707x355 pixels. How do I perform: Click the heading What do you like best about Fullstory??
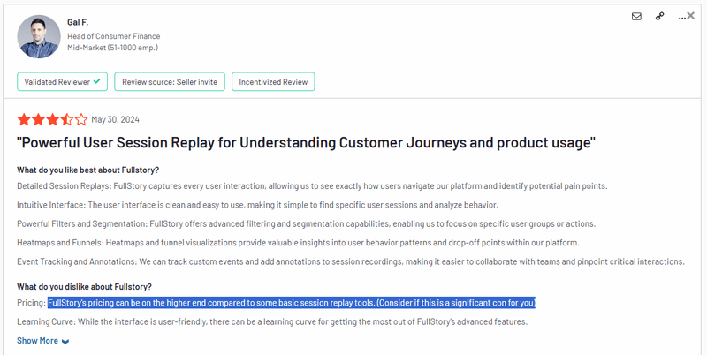click(x=87, y=170)
